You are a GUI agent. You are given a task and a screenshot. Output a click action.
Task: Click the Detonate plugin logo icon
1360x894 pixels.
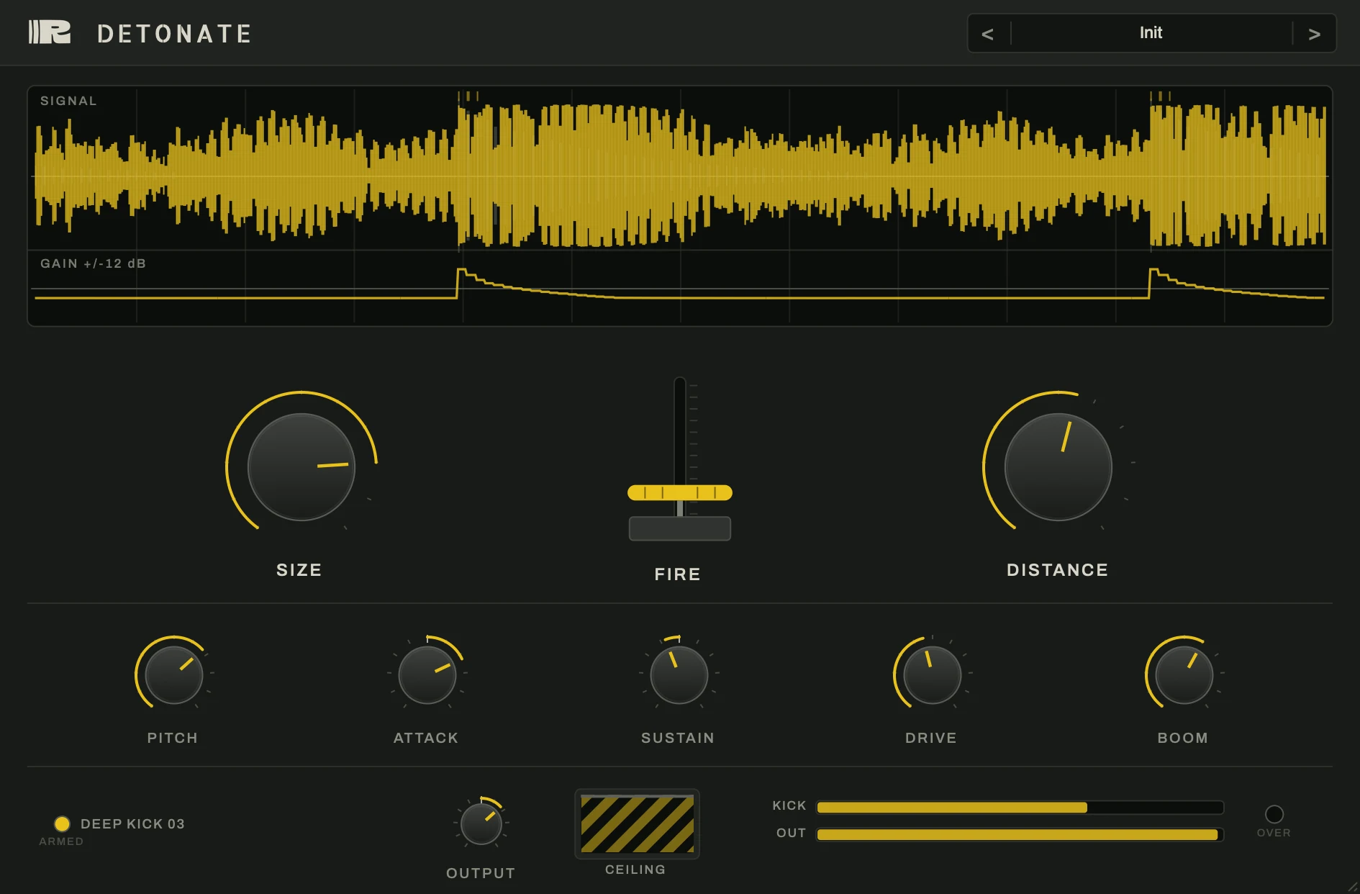click(50, 32)
